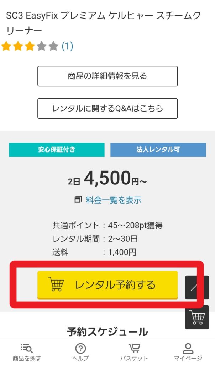The width and height of the screenshot is (215, 365).
Task: Tap the 法人レンタル可 blue badge
Action: click(x=158, y=150)
